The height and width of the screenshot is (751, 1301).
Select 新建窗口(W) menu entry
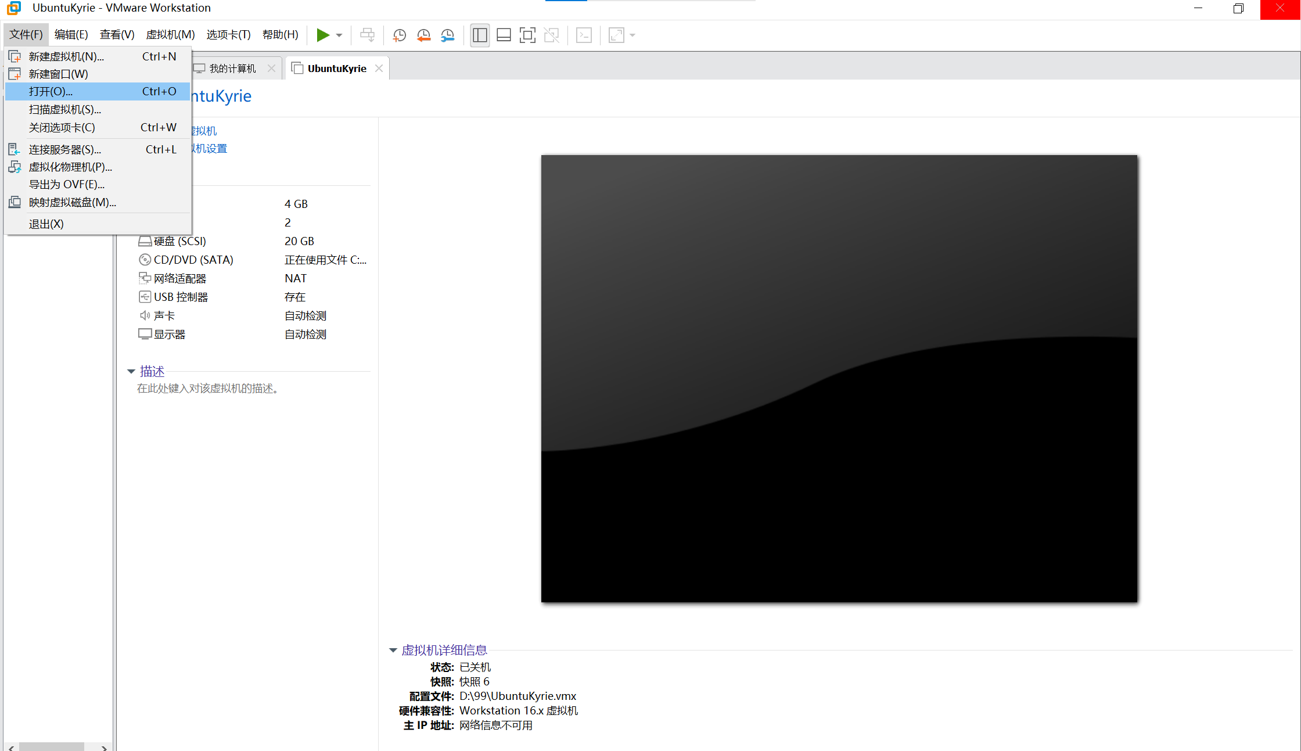98,74
